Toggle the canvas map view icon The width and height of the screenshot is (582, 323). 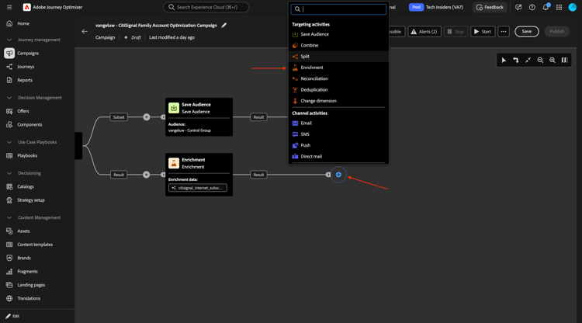(565, 60)
